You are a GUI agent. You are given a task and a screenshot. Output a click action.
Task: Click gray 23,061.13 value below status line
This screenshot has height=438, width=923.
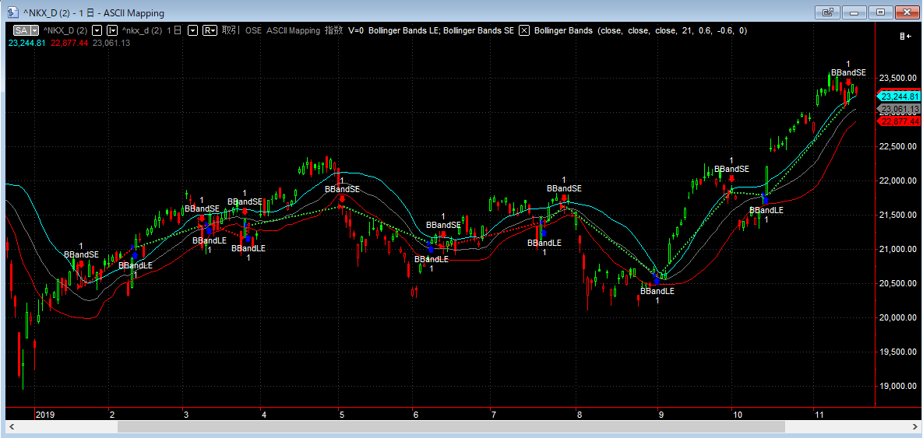(111, 43)
